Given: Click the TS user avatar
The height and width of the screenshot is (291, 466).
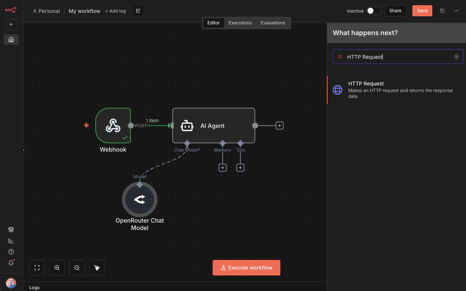Looking at the screenshot, I should [11, 283].
